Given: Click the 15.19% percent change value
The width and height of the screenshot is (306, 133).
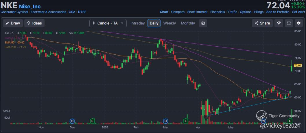Looking at the screenshot, I should [x=298, y=7].
